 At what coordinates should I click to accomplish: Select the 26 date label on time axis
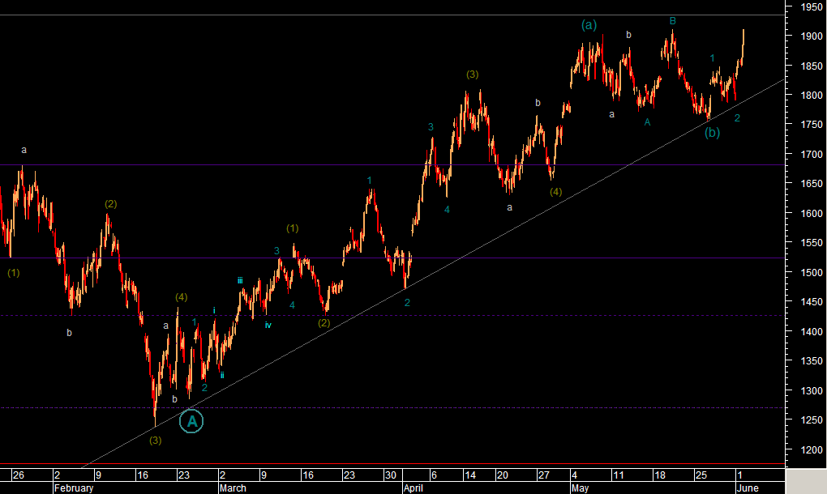point(19,475)
